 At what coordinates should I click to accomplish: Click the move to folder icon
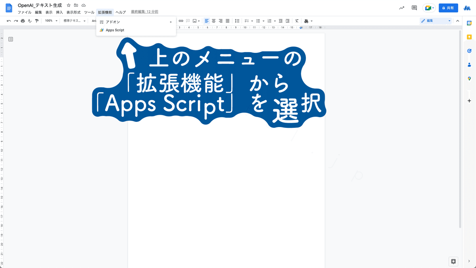point(76,5)
